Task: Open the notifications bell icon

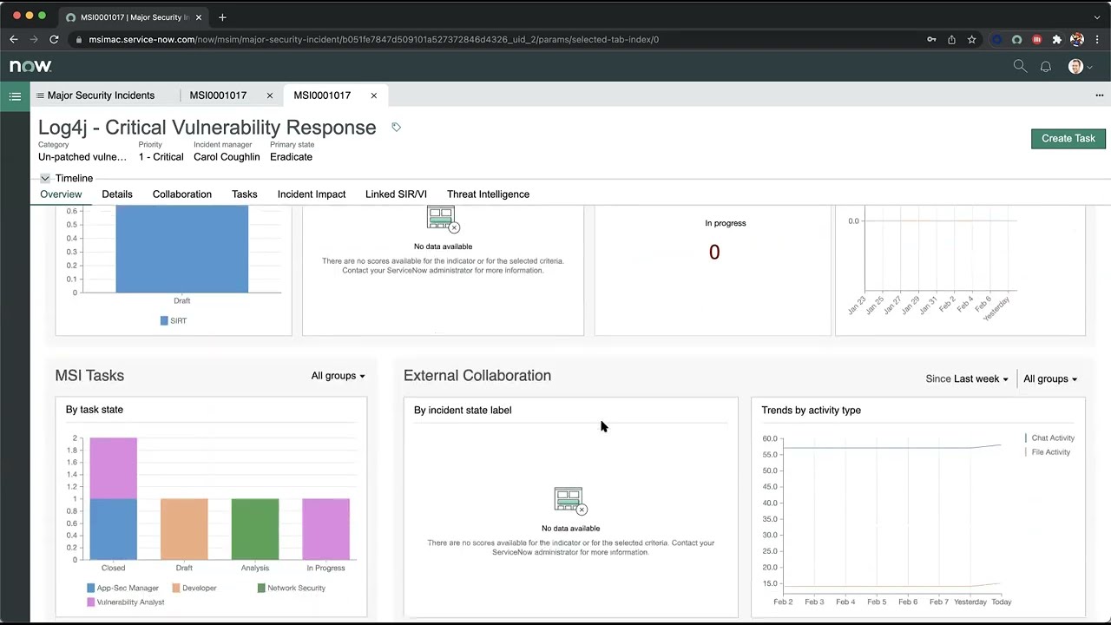Action: pos(1046,67)
